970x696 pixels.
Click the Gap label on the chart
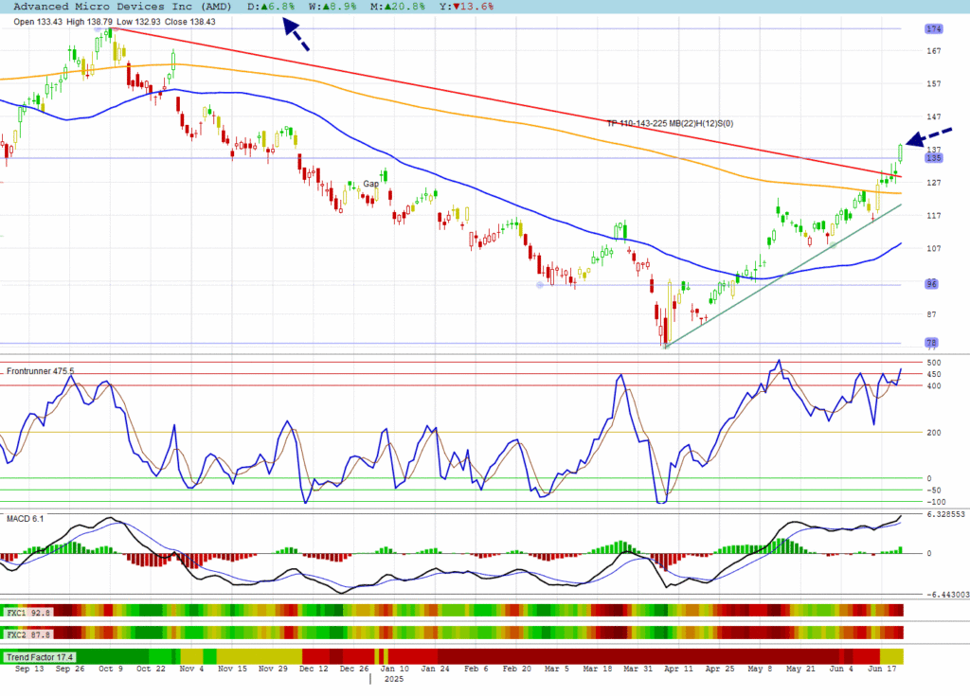[370, 184]
